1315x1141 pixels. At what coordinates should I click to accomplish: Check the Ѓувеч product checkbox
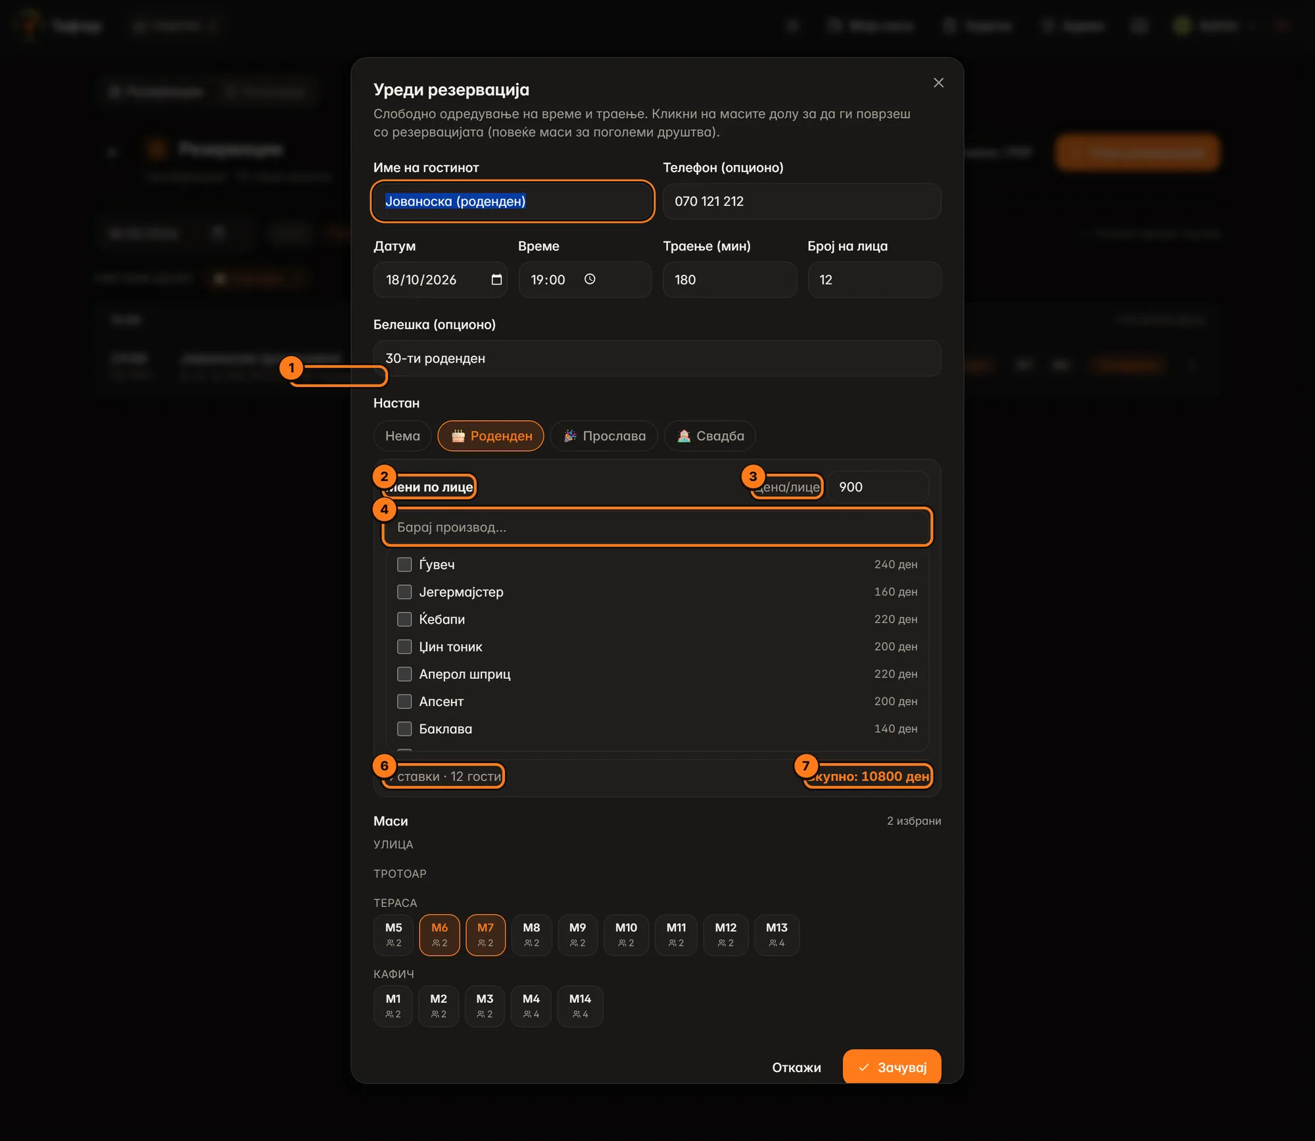tap(404, 565)
